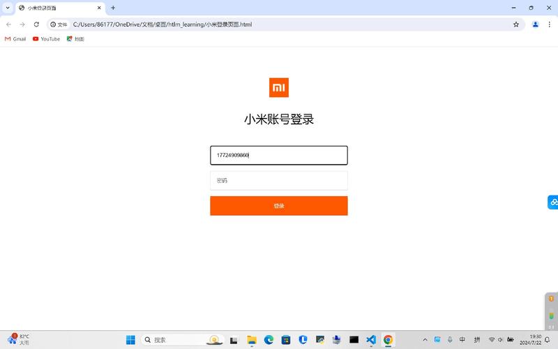Open the recycle-bin-like app on taskbar
Image resolution: width=558 pixels, height=349 pixels.
[337, 340]
